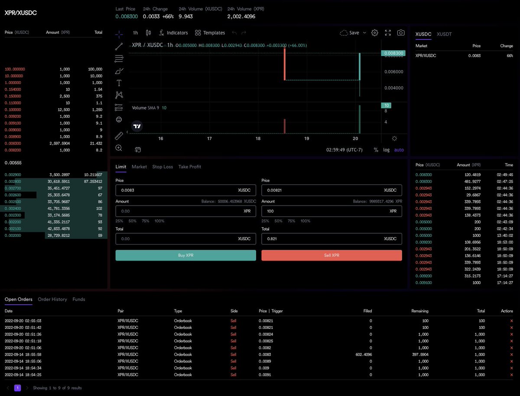
Task: Choose 25% of balance for sell amount
Action: pos(266,221)
